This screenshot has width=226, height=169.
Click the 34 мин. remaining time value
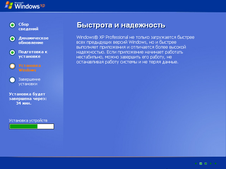coord(24,103)
